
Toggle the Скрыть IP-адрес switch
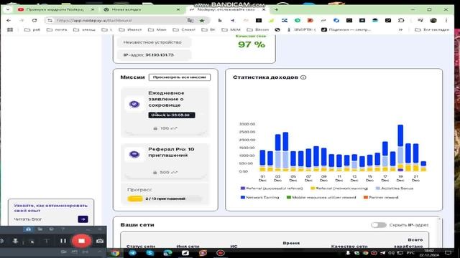[x=379, y=225]
